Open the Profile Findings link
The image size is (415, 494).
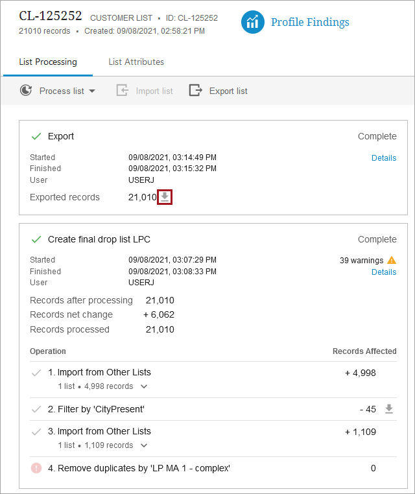310,23
